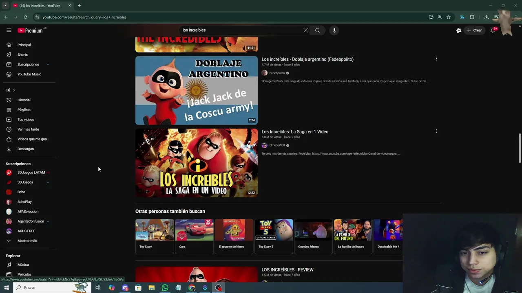The image size is (522, 293).
Task: Click the browser address bar URL
Action: click(x=84, y=17)
